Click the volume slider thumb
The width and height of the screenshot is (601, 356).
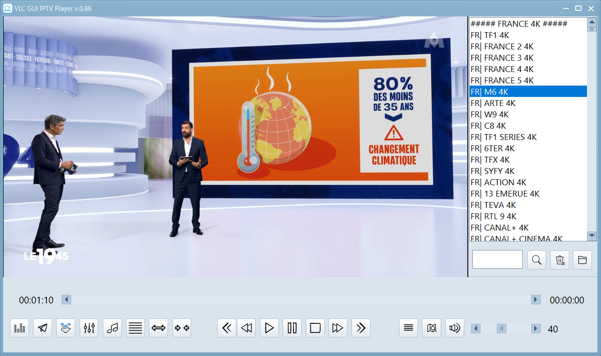pos(501,329)
